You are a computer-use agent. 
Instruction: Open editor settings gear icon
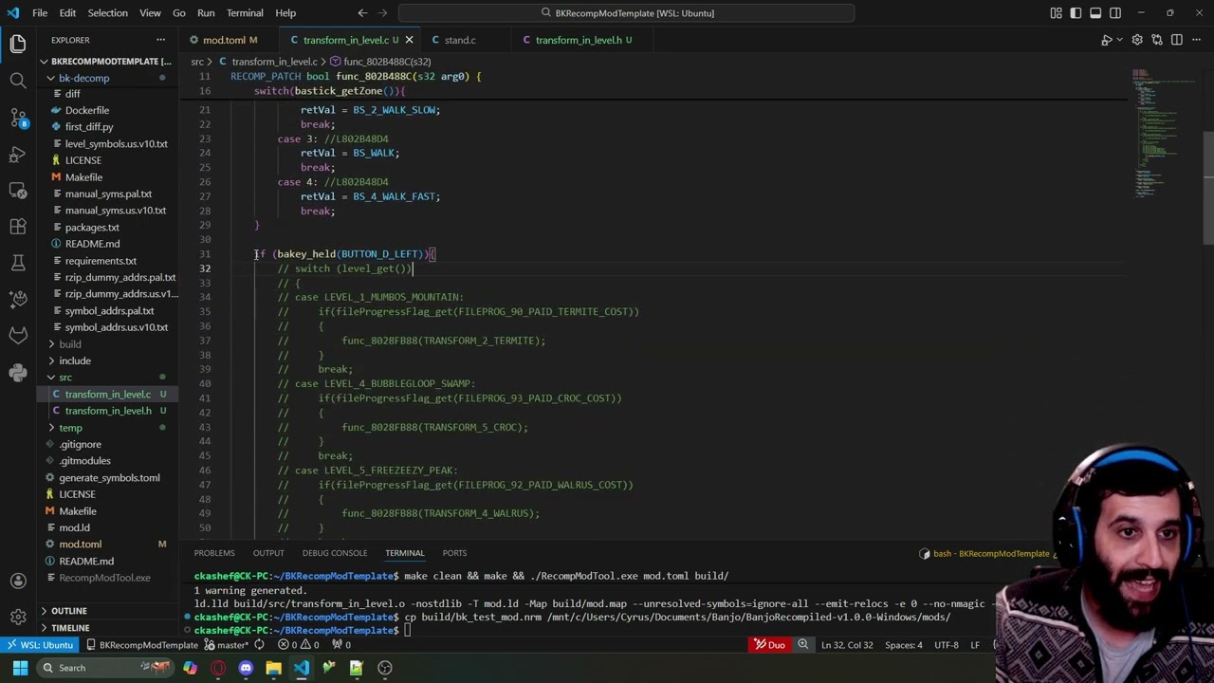1137,40
